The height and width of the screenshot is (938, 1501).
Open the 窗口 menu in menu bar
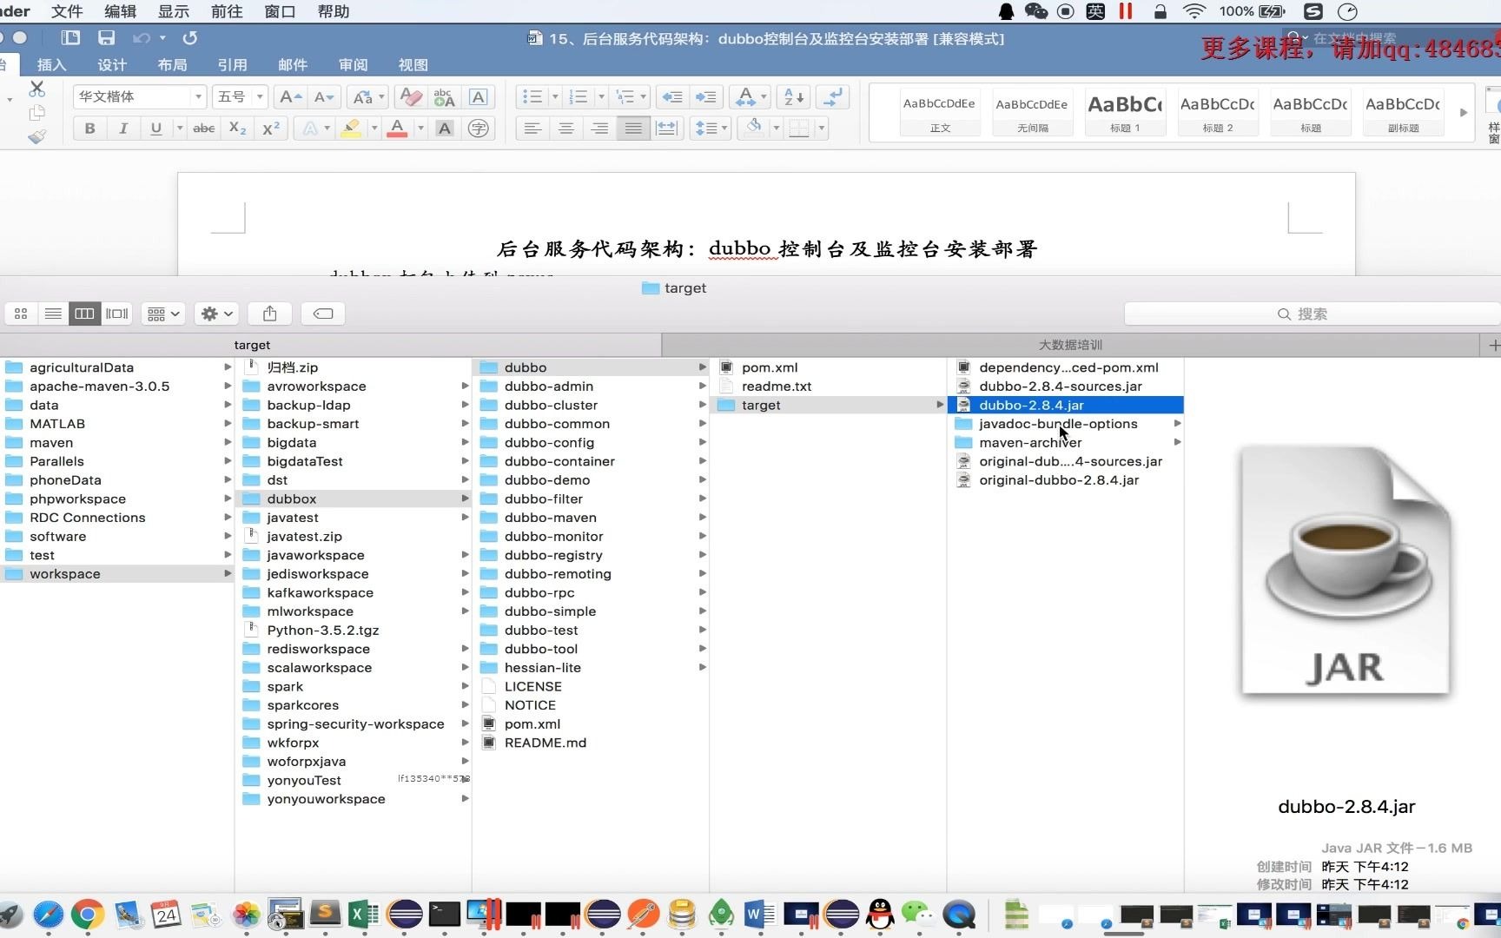pyautogui.click(x=280, y=11)
